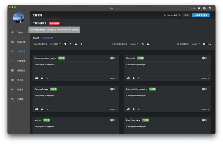This screenshot has width=223, height=144.
Task: Click the 30 个Flutter模块工程 count text
Action: (x=172, y=15)
